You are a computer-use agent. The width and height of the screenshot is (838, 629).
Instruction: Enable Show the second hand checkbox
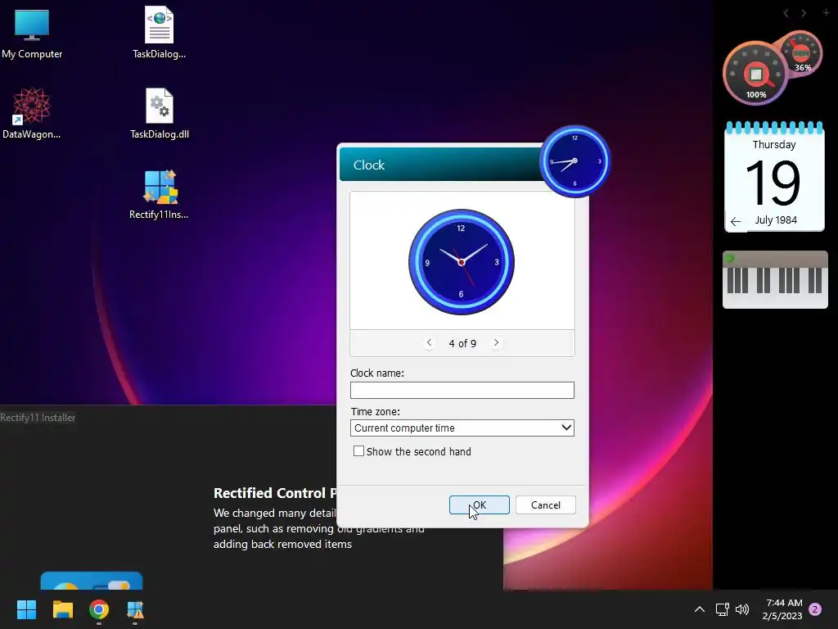358,451
